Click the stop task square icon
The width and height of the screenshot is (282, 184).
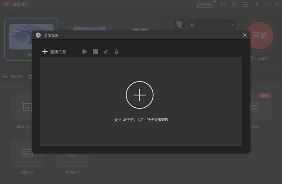coord(95,52)
